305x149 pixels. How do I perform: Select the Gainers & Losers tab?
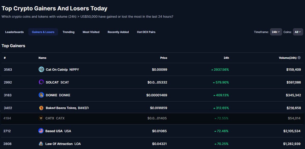43,32
